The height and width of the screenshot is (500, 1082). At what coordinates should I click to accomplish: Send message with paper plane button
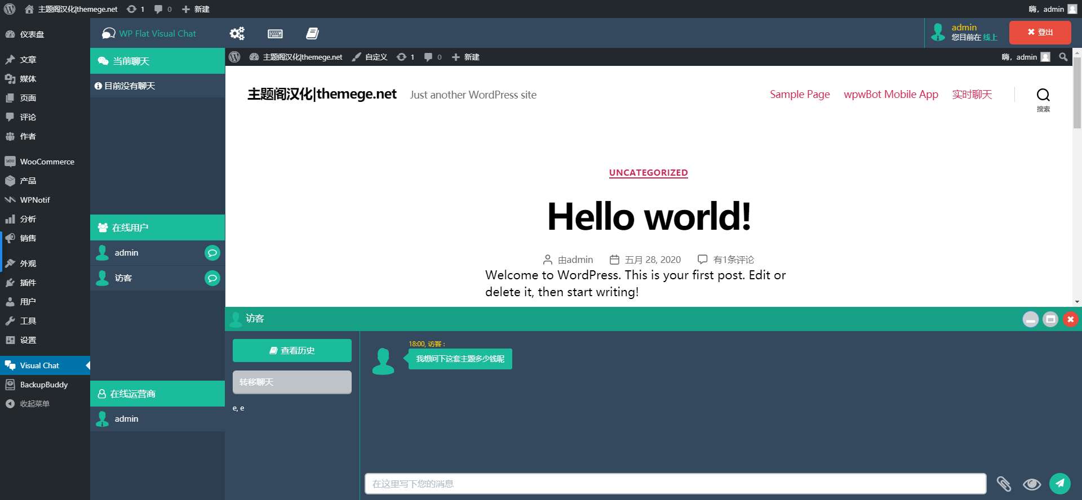pyautogui.click(x=1059, y=483)
